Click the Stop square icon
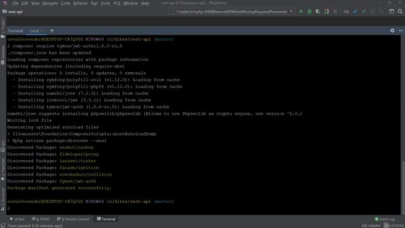 pos(335,11)
